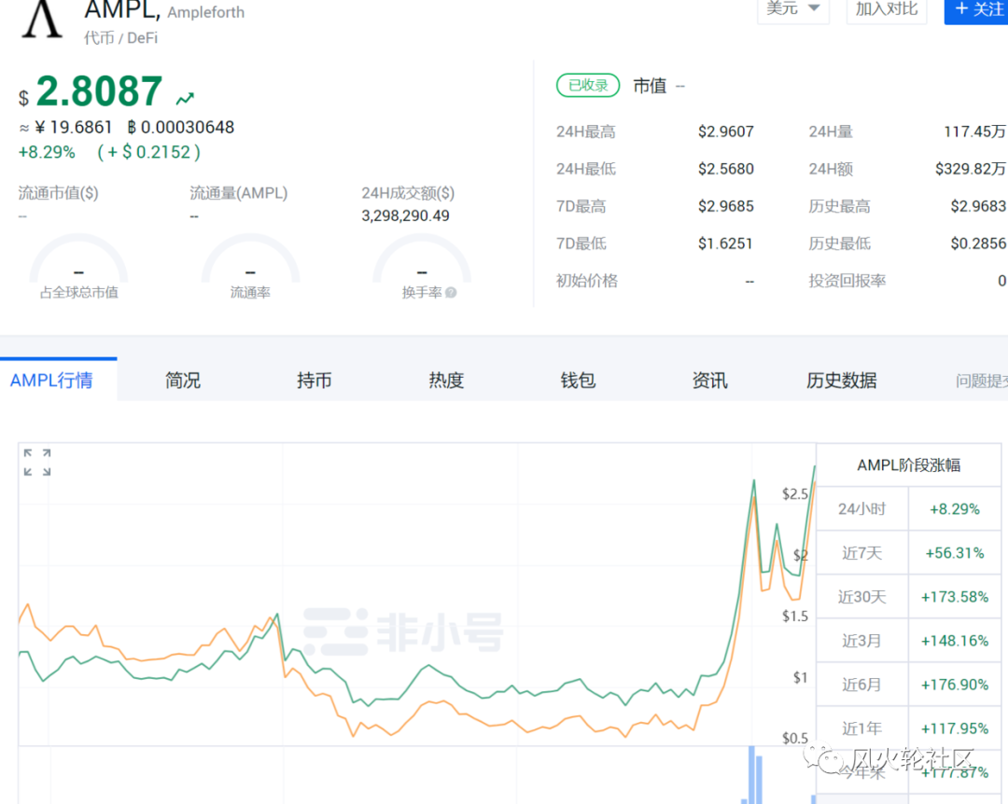Click the price trend arrow icon beside $2.8087
Screen dimensions: 1008x804
[184, 96]
